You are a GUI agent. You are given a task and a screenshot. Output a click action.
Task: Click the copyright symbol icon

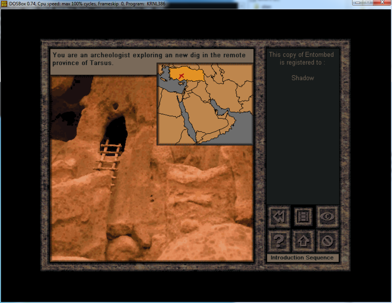coord(327,217)
